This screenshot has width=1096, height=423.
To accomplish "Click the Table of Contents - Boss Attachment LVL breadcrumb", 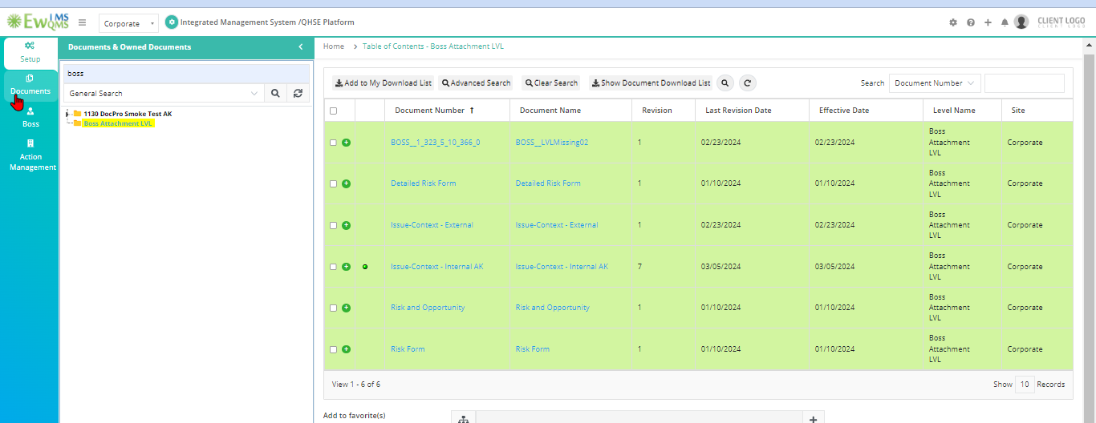I will (433, 46).
